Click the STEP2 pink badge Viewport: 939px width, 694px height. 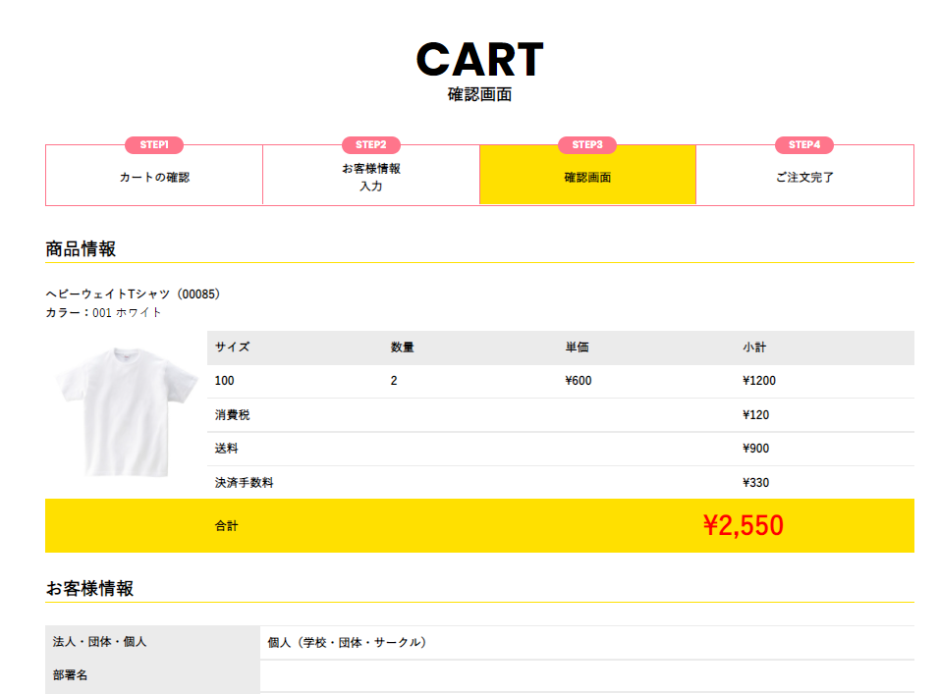(x=371, y=145)
